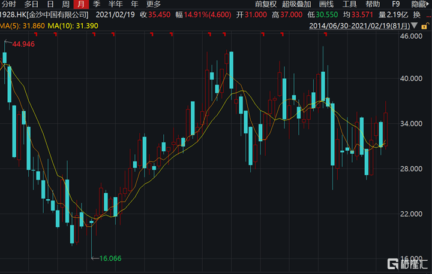Image resolution: width=432 pixels, height=274 pixels.
Task: Open the 超级叠加 overlay menu
Action: pyautogui.click(x=297, y=4)
